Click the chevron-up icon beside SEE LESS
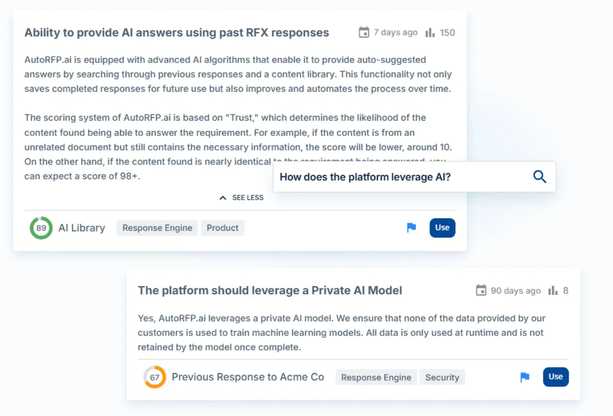The width and height of the screenshot is (613, 416). point(223,198)
